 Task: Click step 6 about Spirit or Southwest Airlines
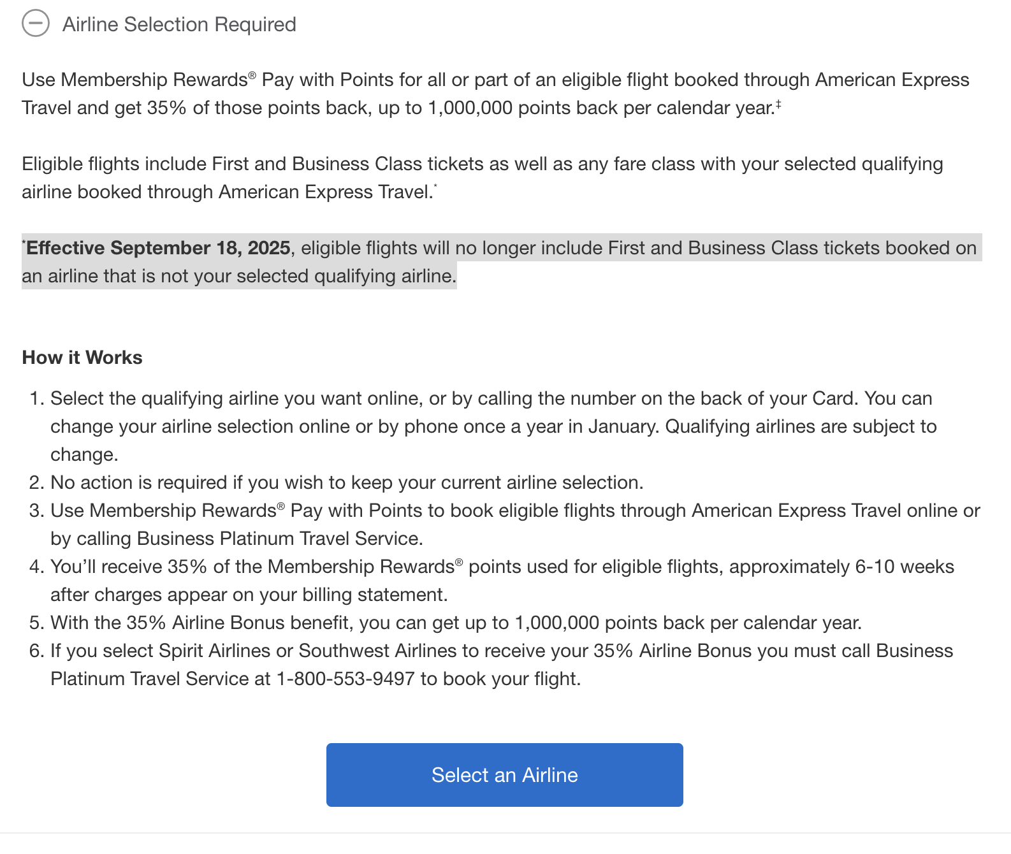click(x=502, y=651)
